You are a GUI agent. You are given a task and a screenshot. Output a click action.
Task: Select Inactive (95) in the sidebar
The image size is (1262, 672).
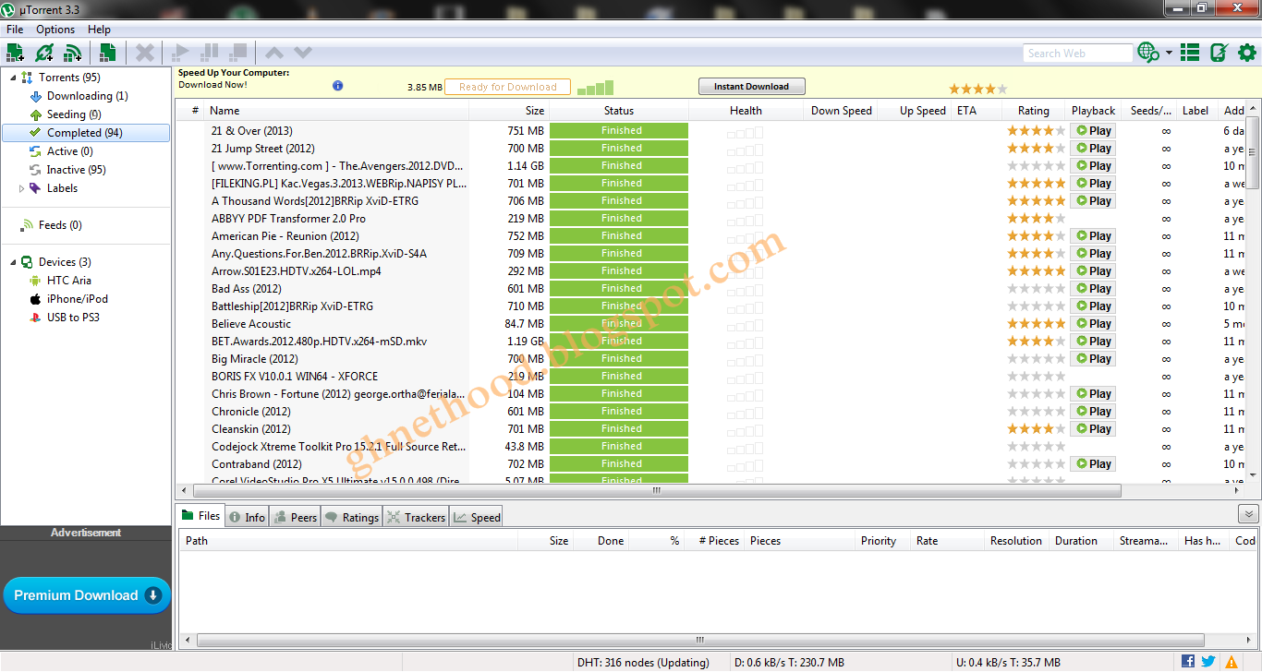tap(76, 170)
